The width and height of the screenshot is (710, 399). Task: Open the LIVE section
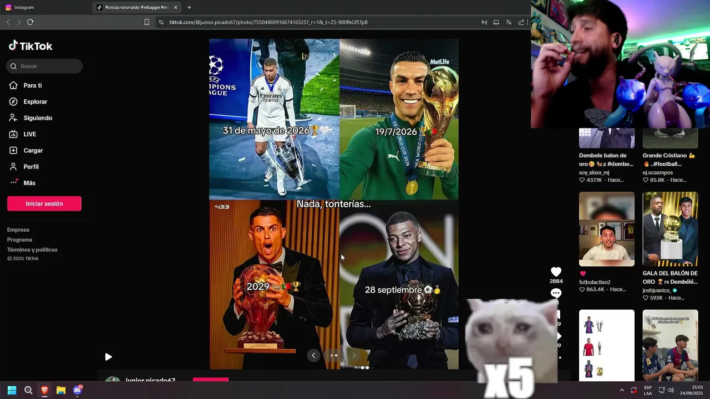coord(29,134)
